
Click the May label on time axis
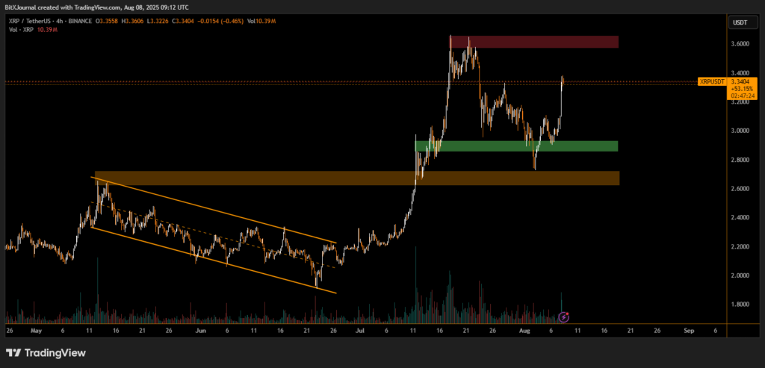pos(35,329)
